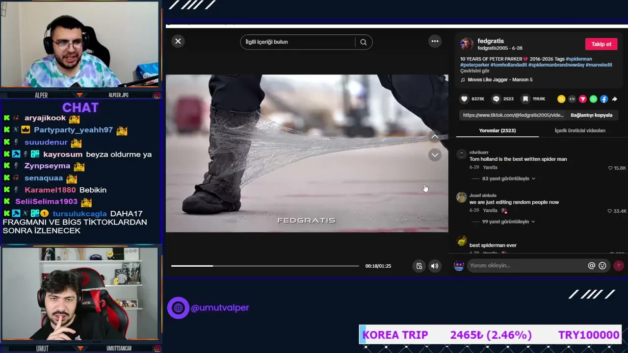Seek within the video progress bar

coord(265,266)
